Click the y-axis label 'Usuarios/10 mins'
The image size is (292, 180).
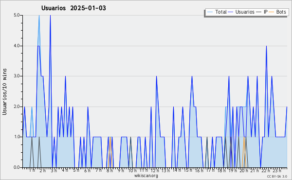pos(4,91)
